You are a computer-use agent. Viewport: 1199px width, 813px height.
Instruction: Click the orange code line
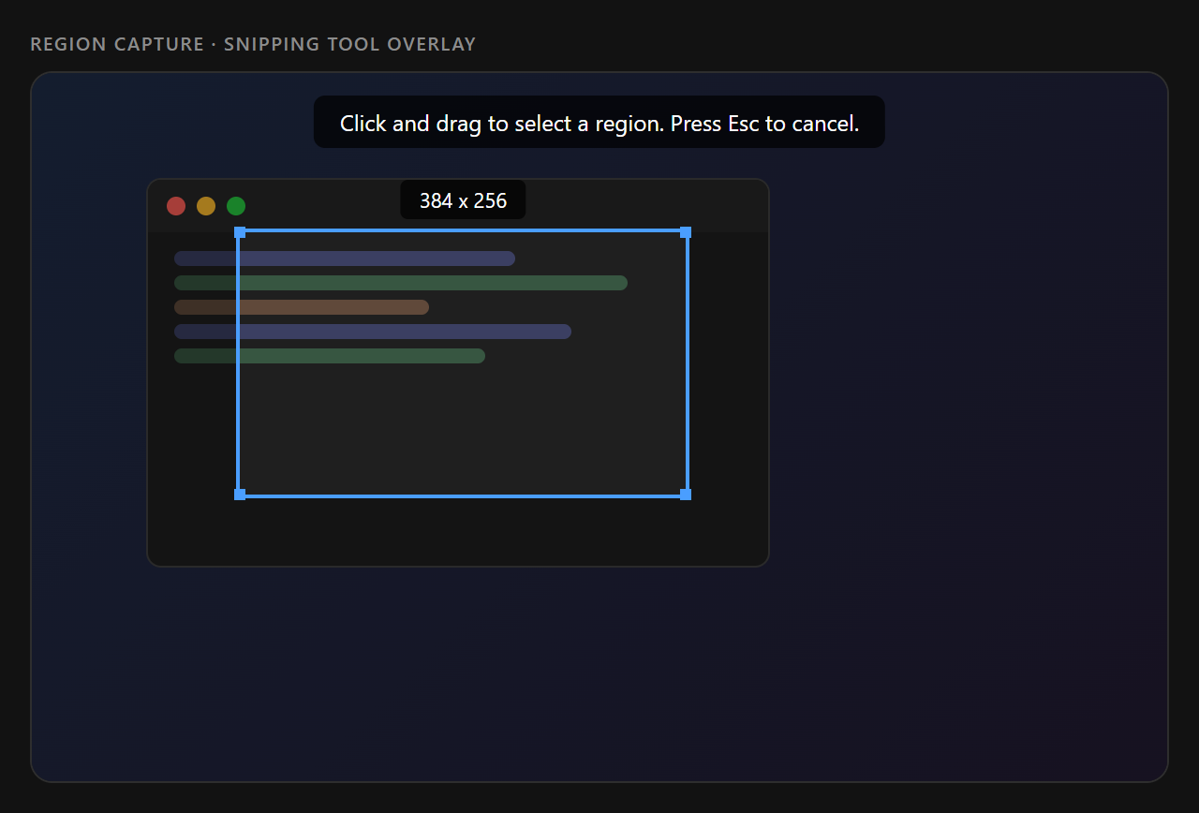tap(302, 307)
